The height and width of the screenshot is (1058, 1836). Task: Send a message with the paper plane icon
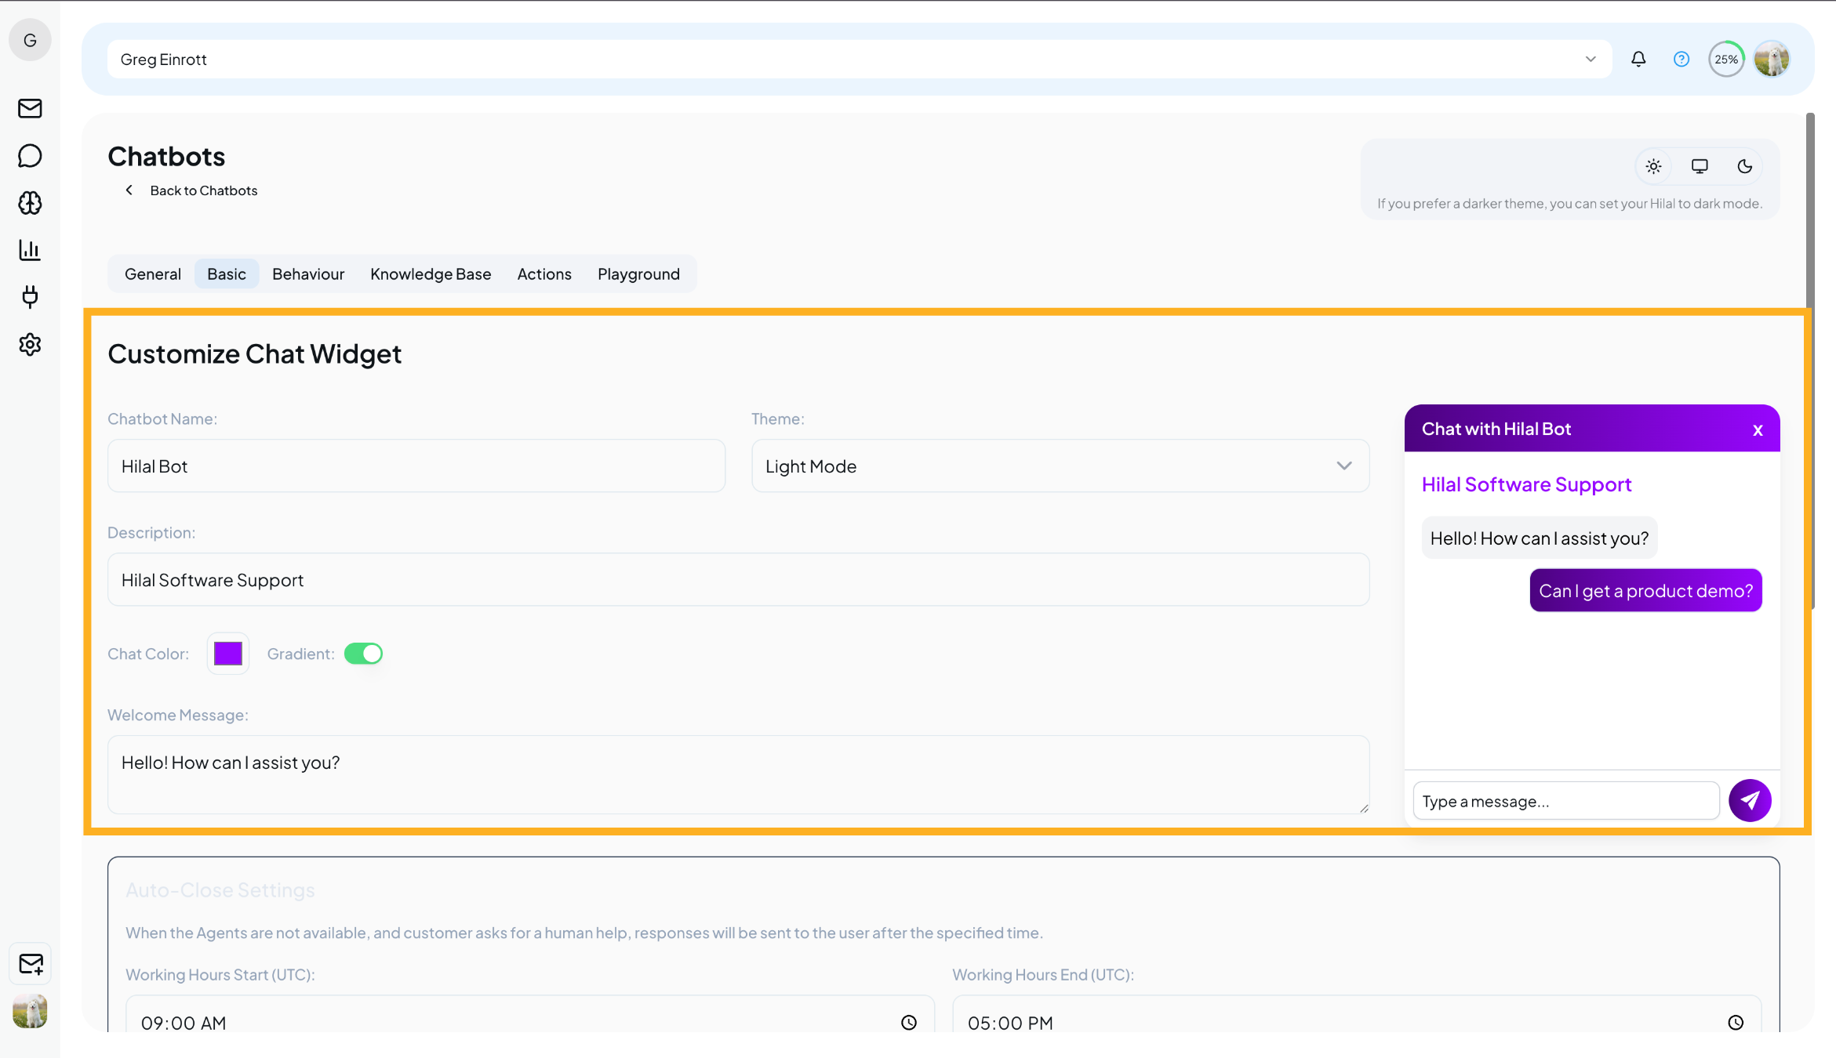[1750, 800]
